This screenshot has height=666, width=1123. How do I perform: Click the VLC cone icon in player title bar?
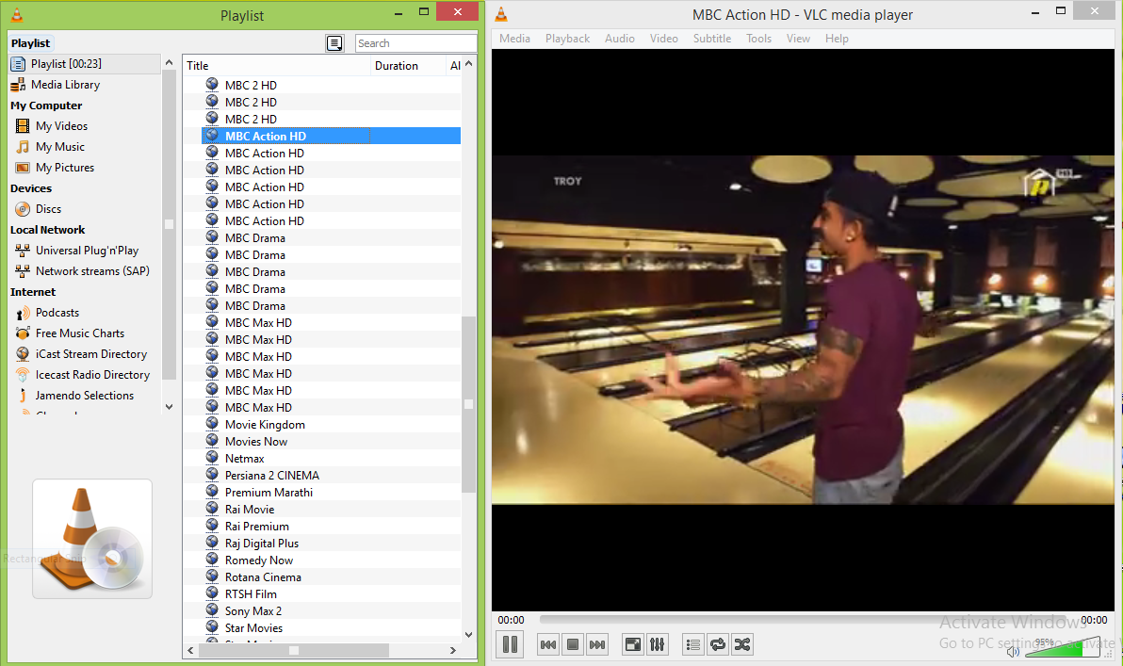(501, 13)
